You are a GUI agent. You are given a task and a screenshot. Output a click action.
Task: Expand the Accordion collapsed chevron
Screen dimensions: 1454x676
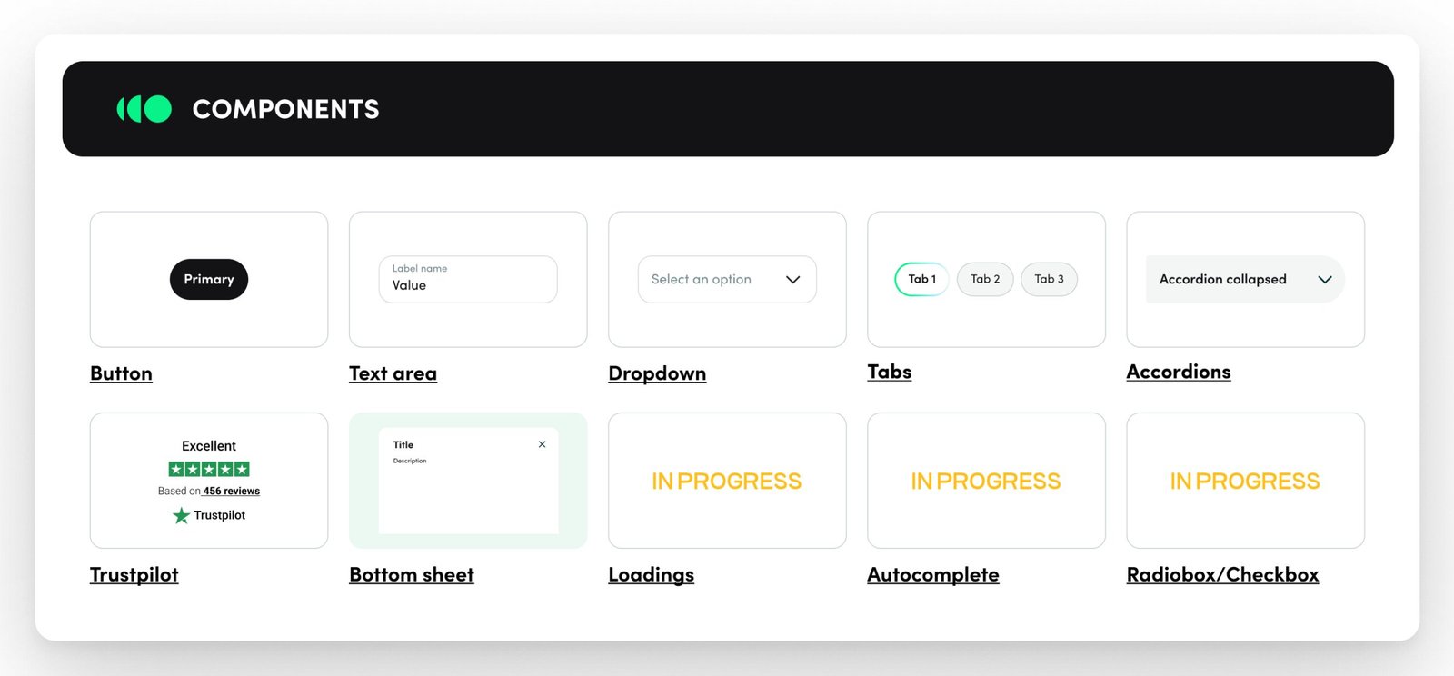[1325, 280]
